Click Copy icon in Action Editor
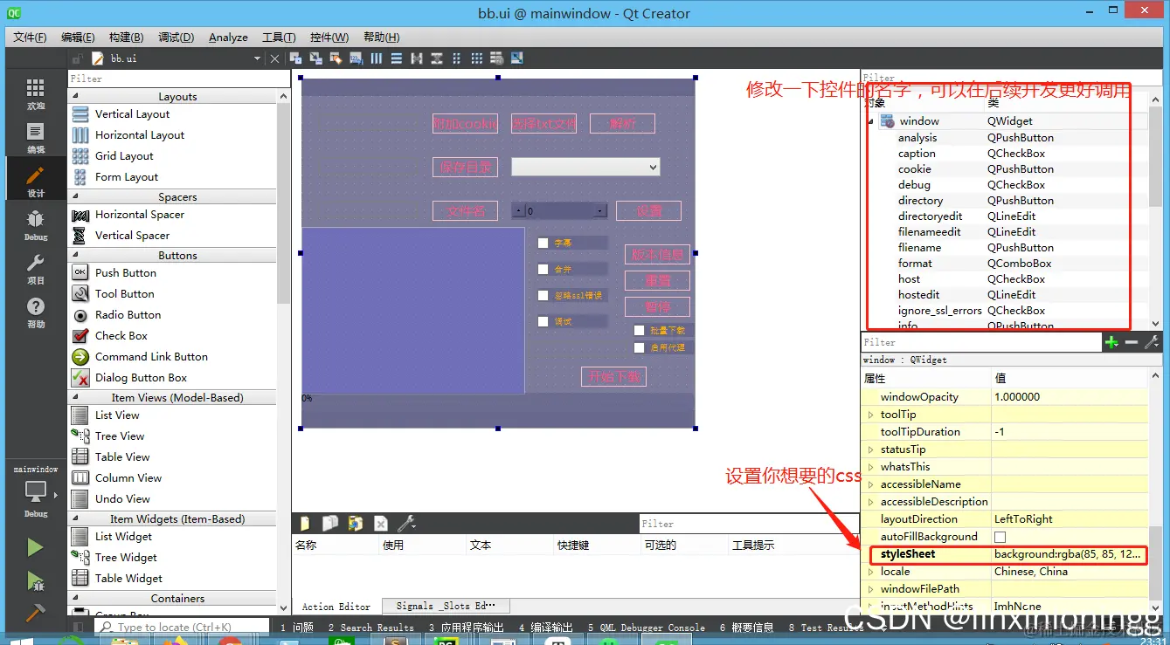1170x645 pixels. coord(330,524)
